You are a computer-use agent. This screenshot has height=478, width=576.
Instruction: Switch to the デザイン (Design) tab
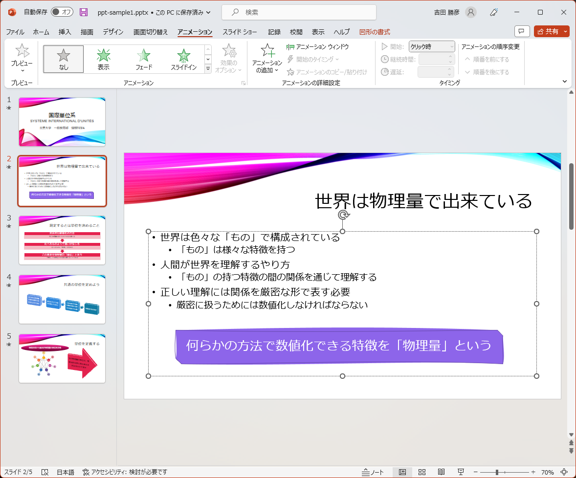coord(113,32)
